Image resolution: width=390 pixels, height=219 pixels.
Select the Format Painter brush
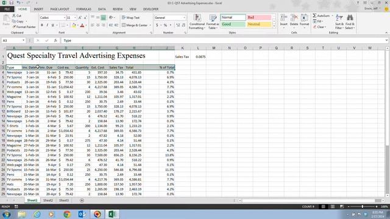(14, 27)
